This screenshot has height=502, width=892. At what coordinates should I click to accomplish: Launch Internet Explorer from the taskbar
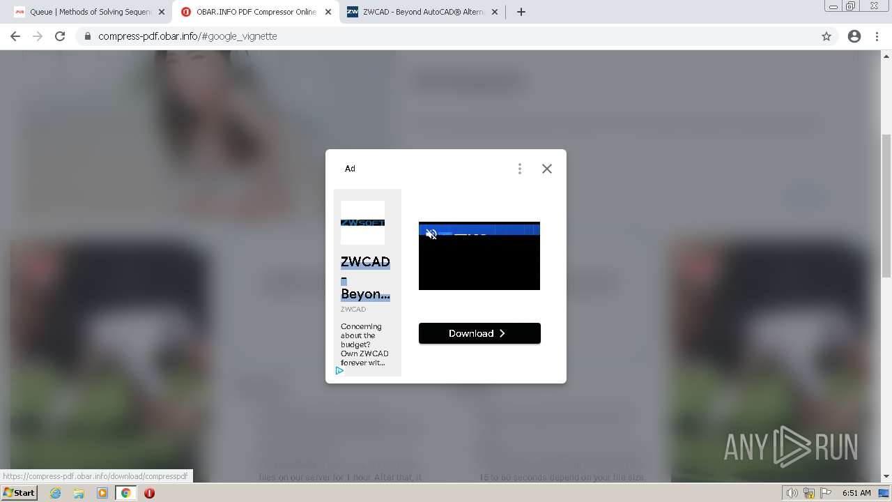56,493
